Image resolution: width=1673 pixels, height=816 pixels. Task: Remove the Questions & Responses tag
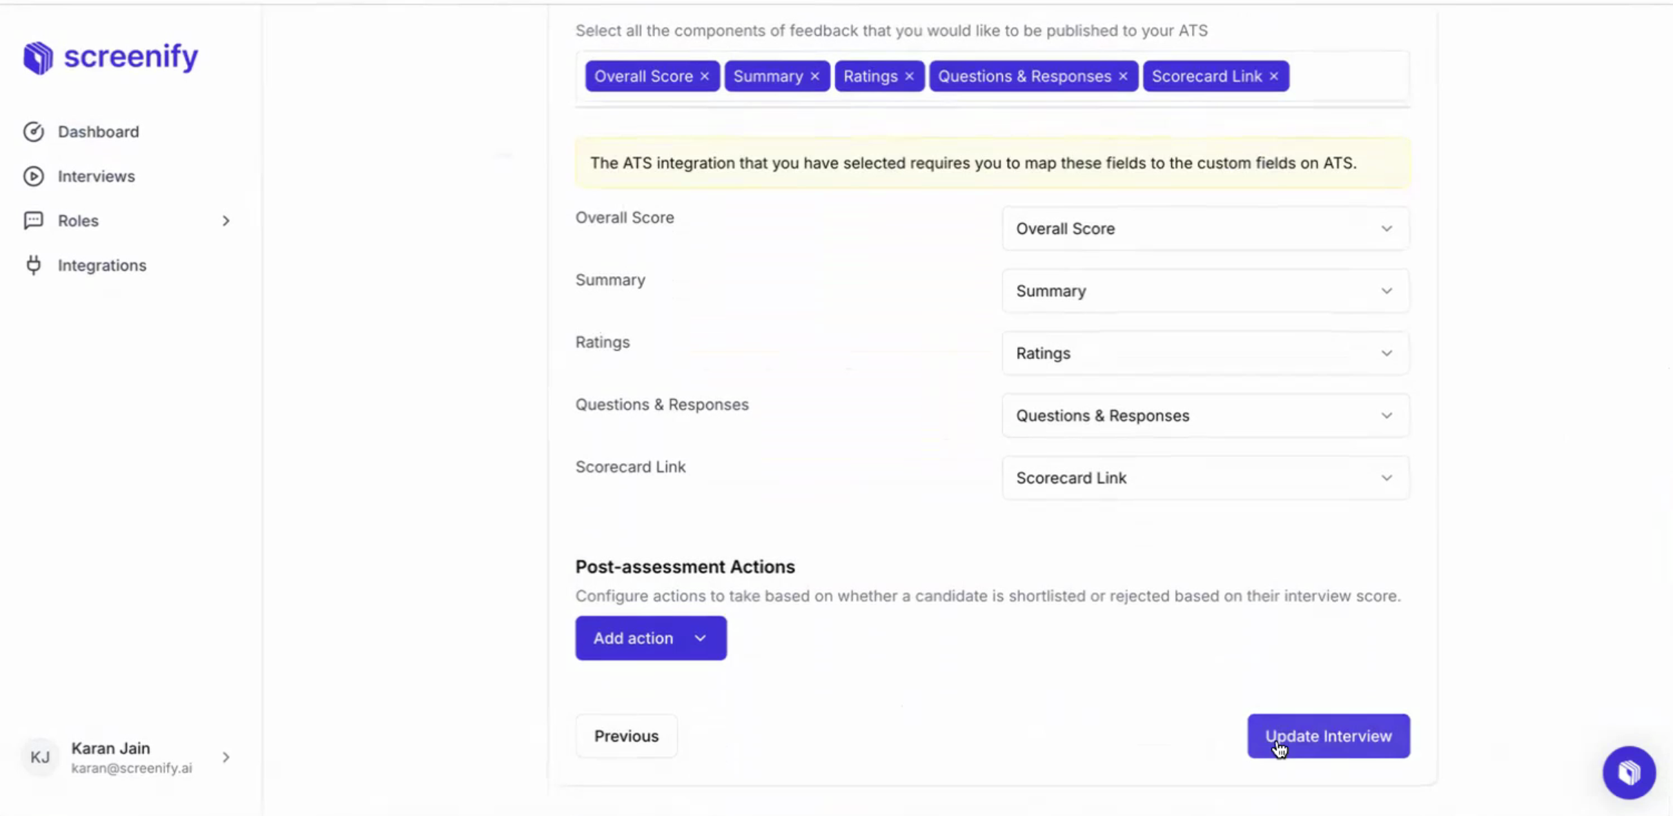click(1124, 77)
